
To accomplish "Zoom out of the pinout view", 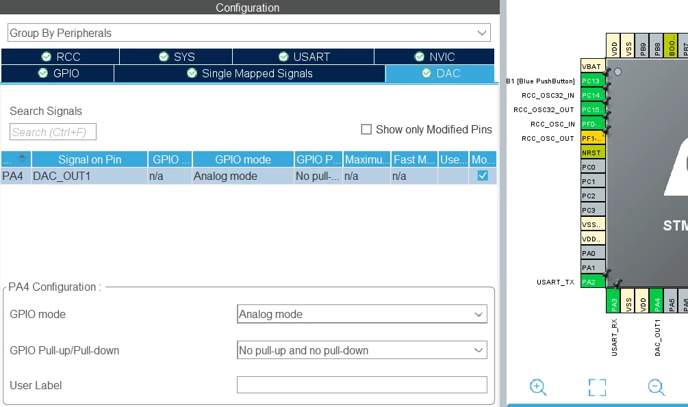I will tap(657, 387).
